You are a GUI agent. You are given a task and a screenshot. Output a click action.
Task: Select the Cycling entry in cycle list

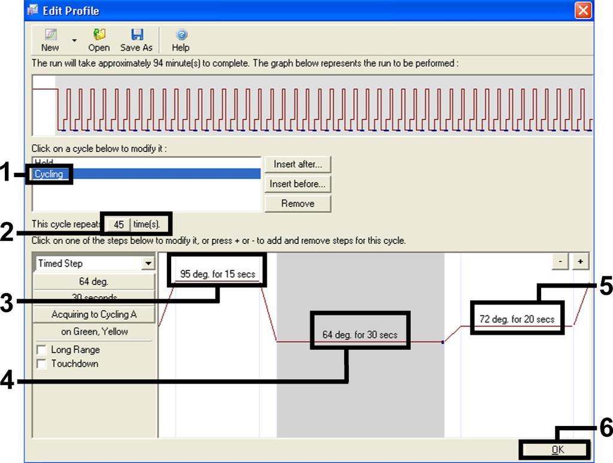[x=146, y=173]
